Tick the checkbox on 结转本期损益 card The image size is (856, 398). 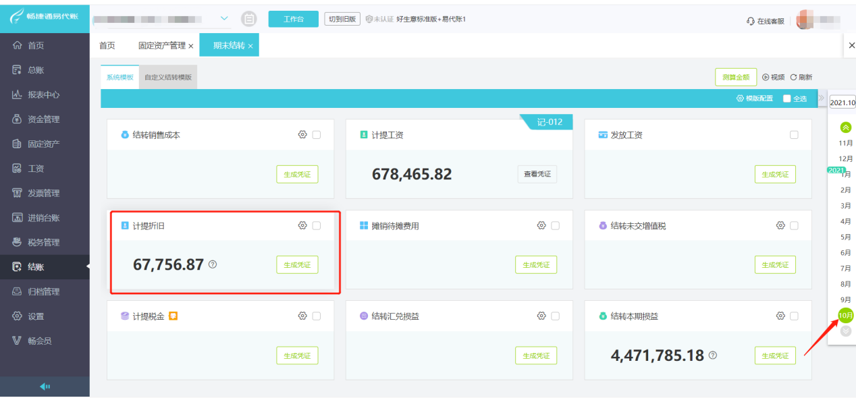(794, 316)
